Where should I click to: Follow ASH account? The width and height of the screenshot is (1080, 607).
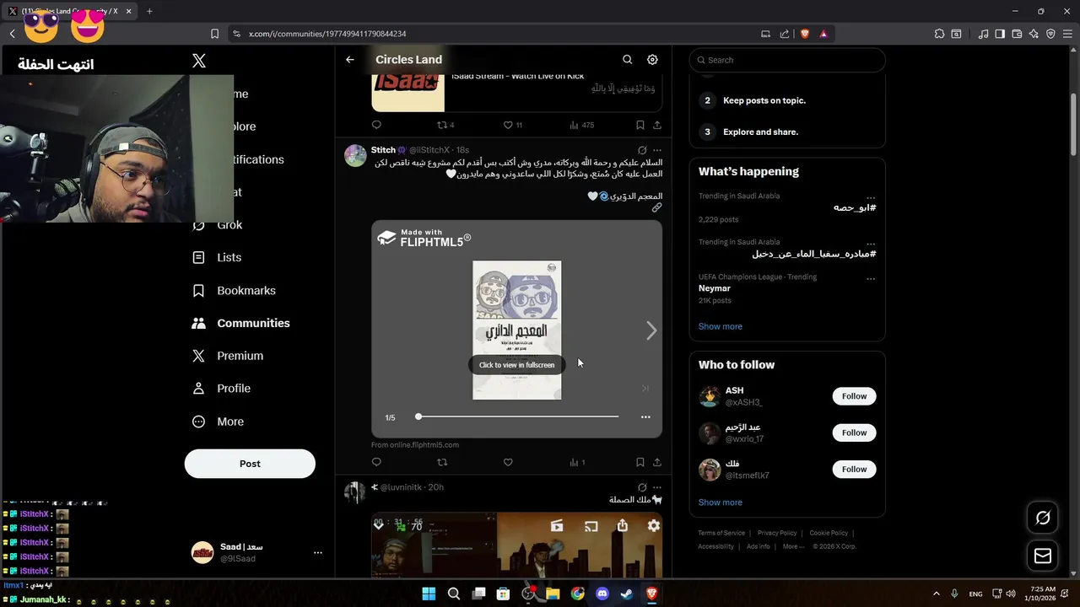[x=854, y=396]
